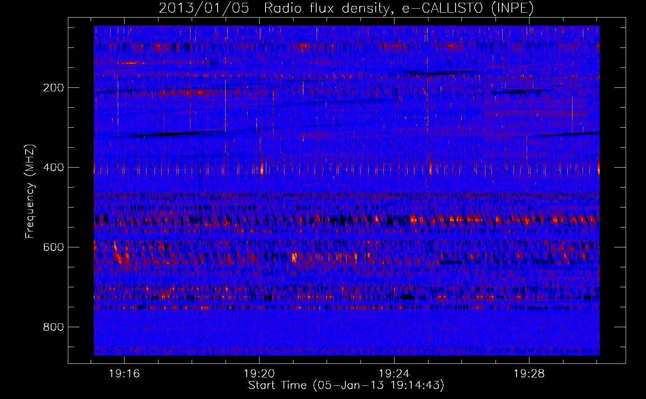Screen dimensions: 646x399
Task: Click the 19:20 time tick label
Action: pyautogui.click(x=259, y=374)
